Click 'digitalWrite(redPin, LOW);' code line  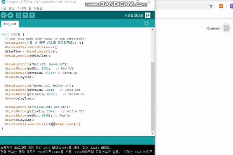click(x=28, y=69)
